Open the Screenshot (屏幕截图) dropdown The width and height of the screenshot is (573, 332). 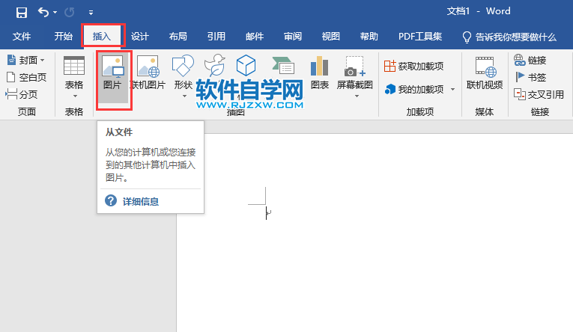(354, 84)
